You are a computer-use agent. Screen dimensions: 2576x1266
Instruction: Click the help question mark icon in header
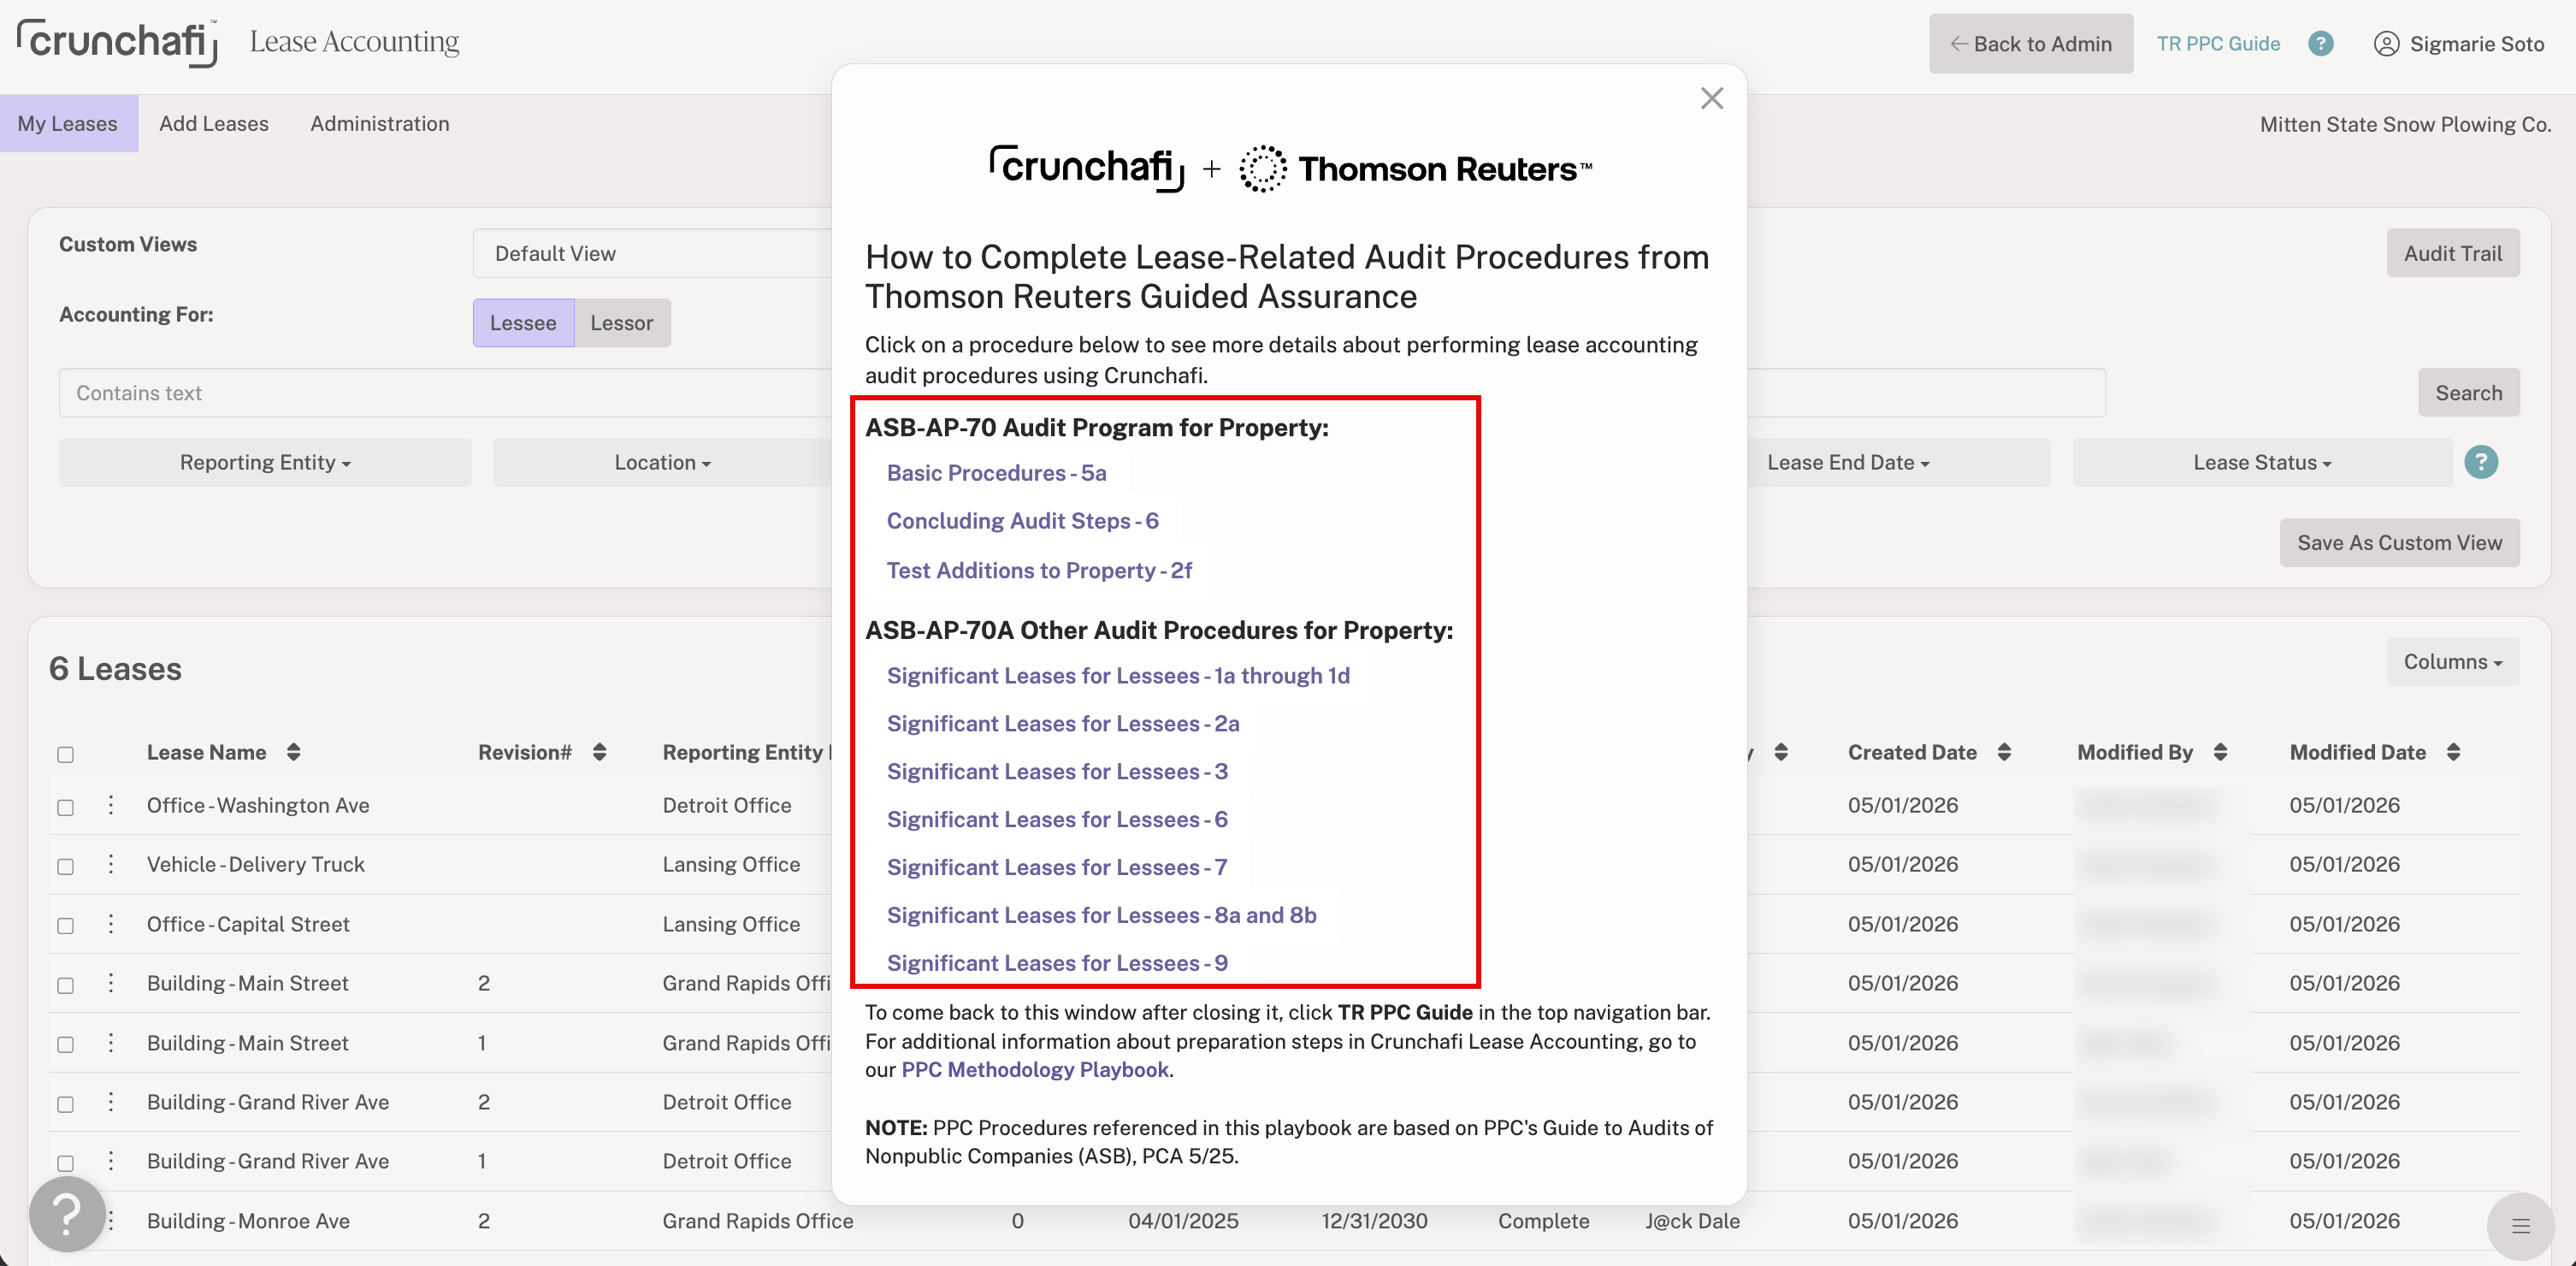click(x=2321, y=44)
